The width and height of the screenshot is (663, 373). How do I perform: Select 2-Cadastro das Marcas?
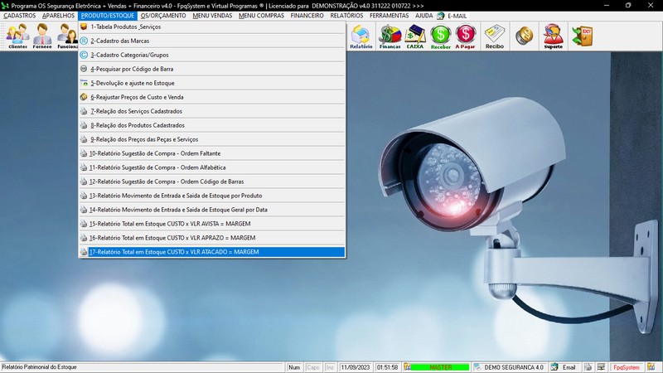coord(212,41)
